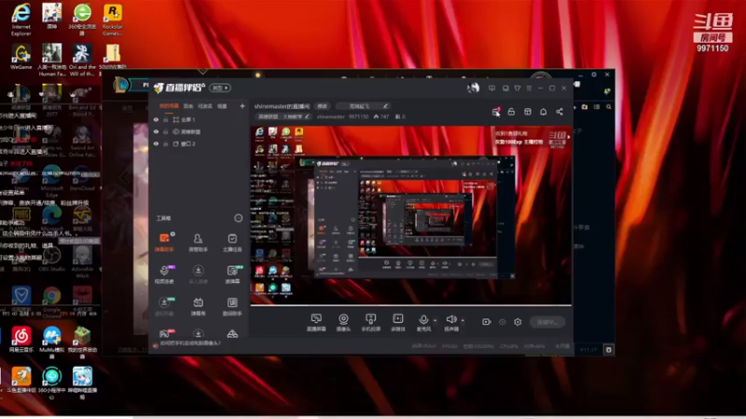Click the share icon above preview
The image size is (746, 419).
point(559,112)
